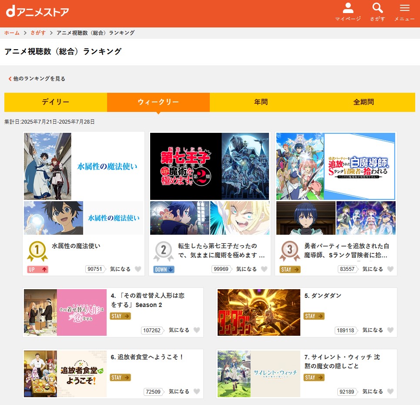Screen dimensions: 420x405
Task: Click favorite count 92189
Action: pyautogui.click(x=347, y=391)
